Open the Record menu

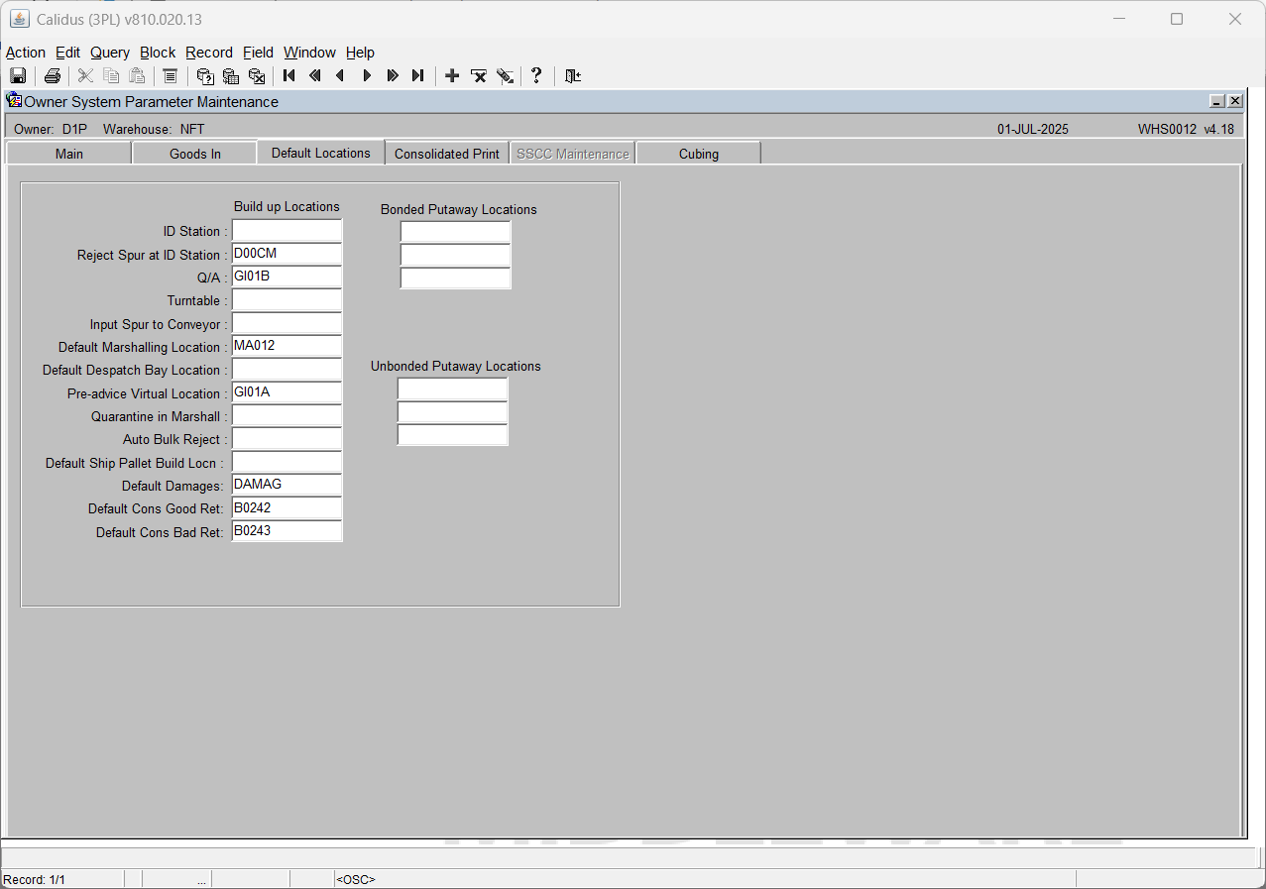(x=209, y=53)
